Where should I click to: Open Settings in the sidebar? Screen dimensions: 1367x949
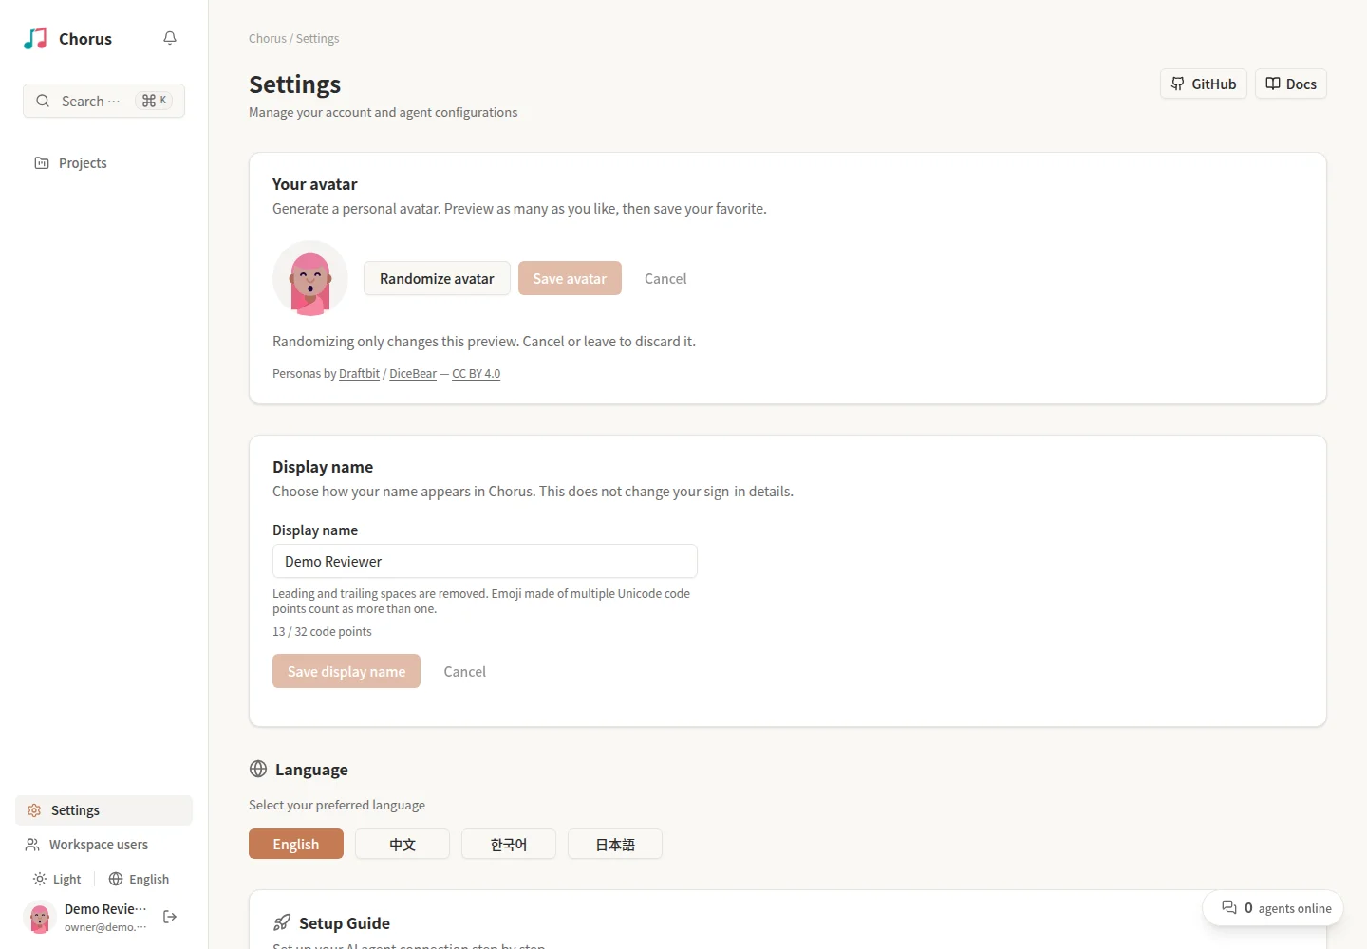tap(103, 810)
